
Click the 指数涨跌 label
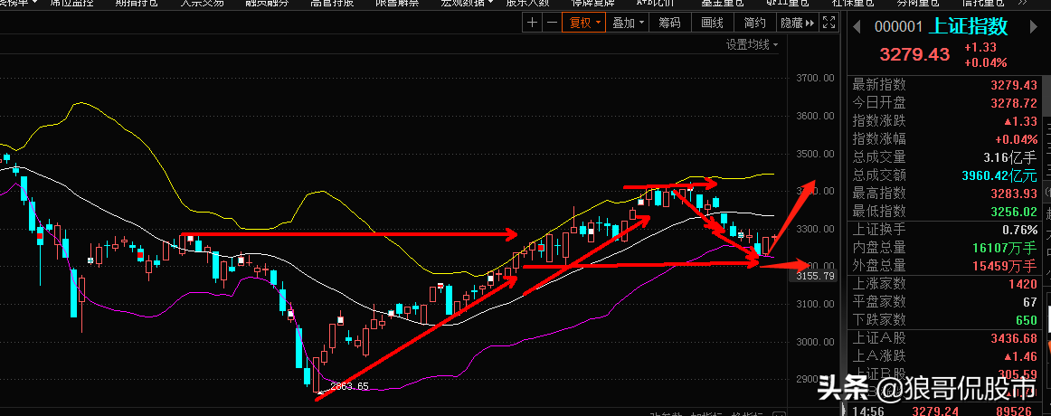point(879,121)
